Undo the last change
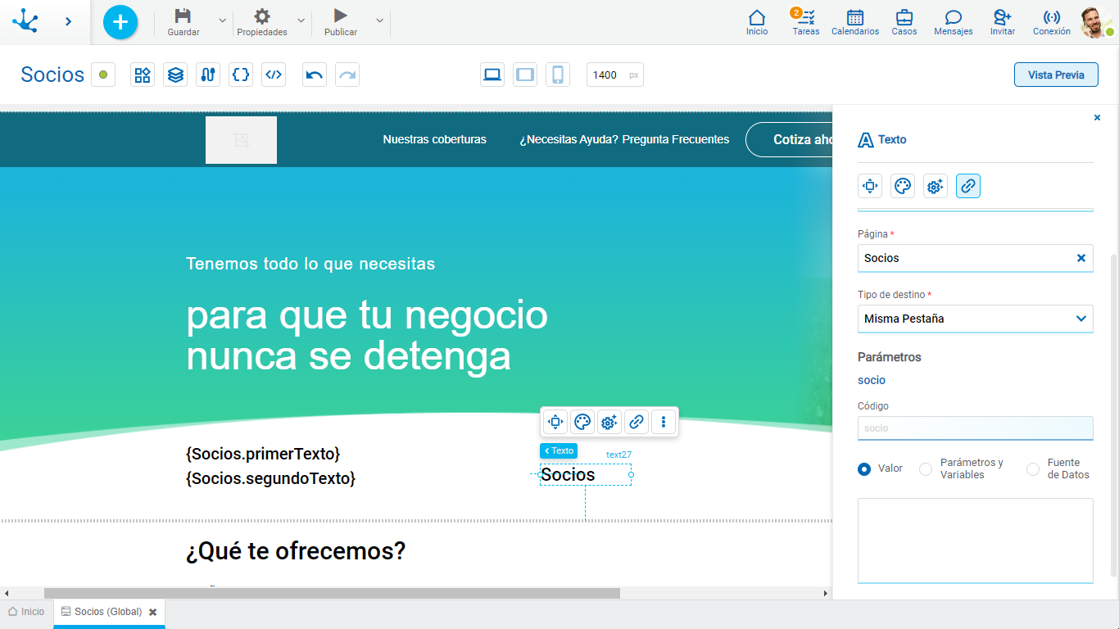Viewport: 1119px width, 629px height. click(x=315, y=75)
